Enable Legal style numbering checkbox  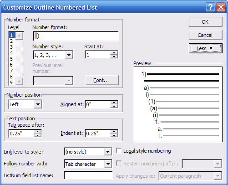tap(119, 151)
